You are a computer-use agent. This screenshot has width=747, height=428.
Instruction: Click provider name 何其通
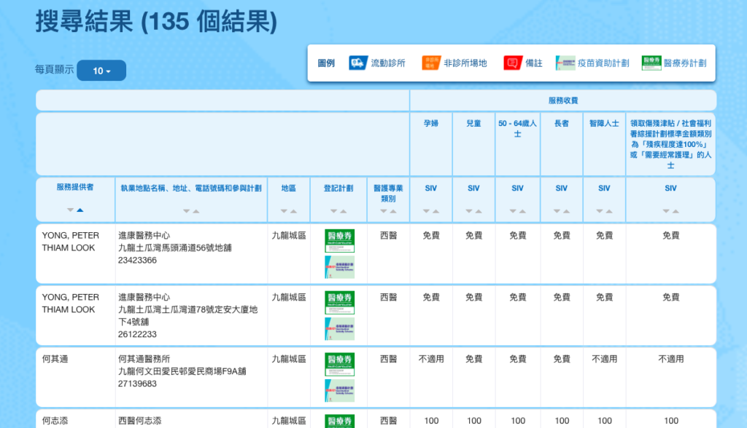(57, 359)
